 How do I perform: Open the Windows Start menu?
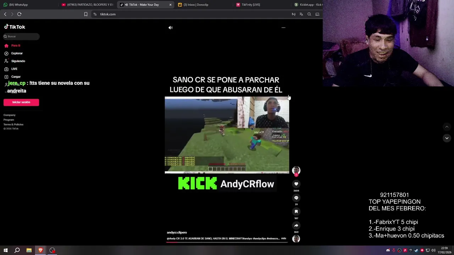click(5, 250)
